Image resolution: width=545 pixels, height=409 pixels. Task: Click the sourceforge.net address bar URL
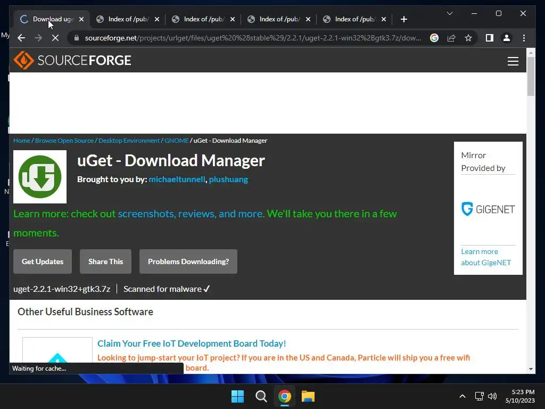253,38
